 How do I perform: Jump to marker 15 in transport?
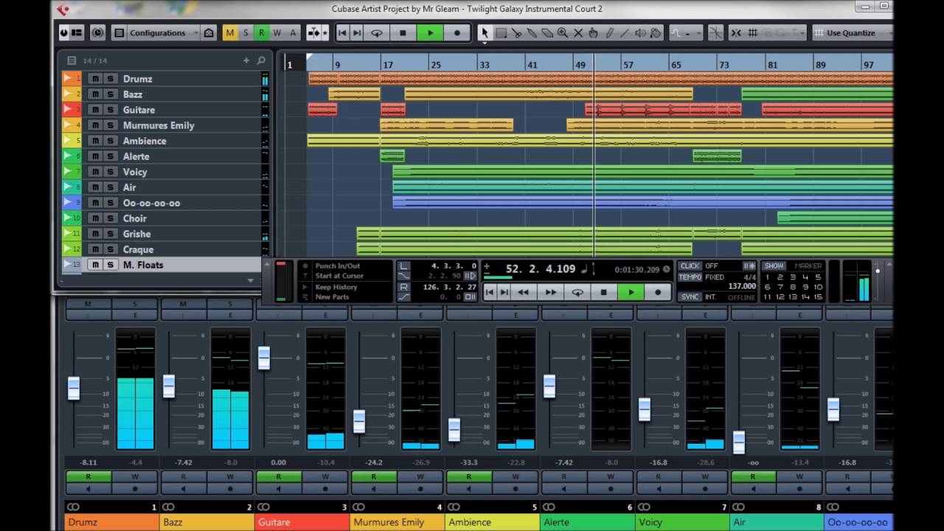(817, 296)
